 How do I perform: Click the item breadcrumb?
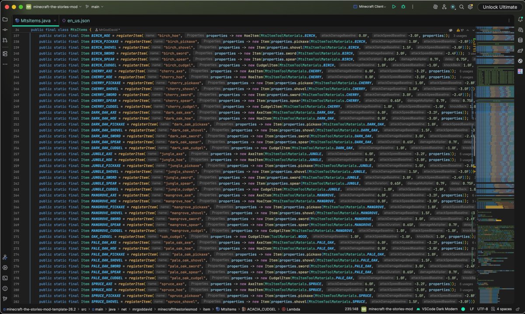point(207,309)
